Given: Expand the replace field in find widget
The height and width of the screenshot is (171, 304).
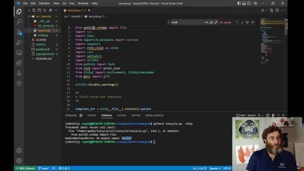Looking at the screenshot, I should pyautogui.click(x=169, y=22).
